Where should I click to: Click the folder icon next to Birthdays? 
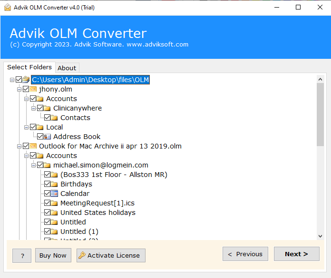click(x=54, y=184)
